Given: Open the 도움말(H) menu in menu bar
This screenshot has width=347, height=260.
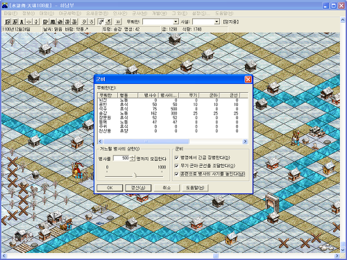Looking at the screenshot, I should pyautogui.click(x=224, y=13).
